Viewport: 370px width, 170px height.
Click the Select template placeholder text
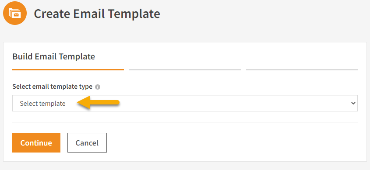[42, 104]
